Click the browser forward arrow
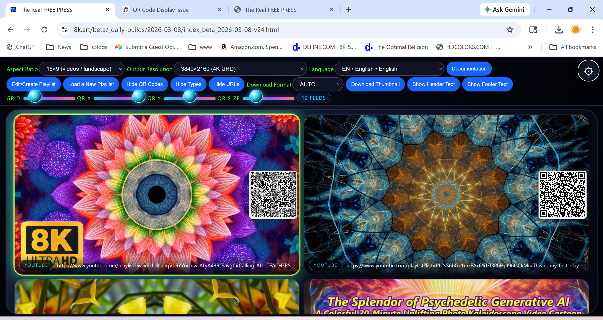 [x=27, y=30]
